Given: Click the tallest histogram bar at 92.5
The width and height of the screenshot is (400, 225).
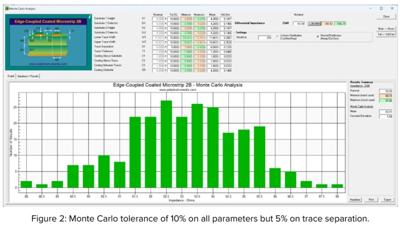Looking at the screenshot, I should point(166,144).
